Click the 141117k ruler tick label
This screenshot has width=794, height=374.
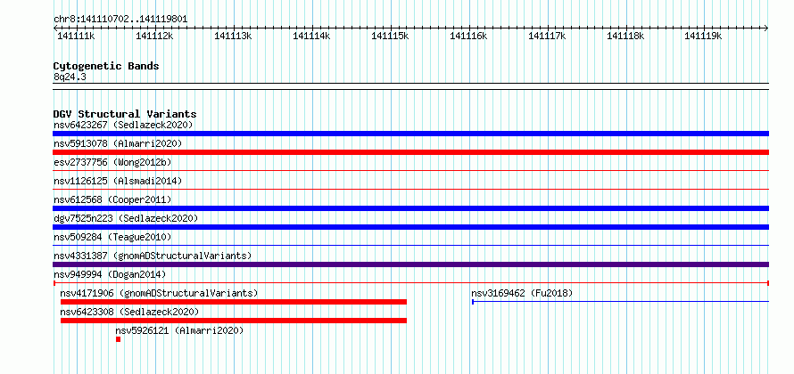point(547,36)
